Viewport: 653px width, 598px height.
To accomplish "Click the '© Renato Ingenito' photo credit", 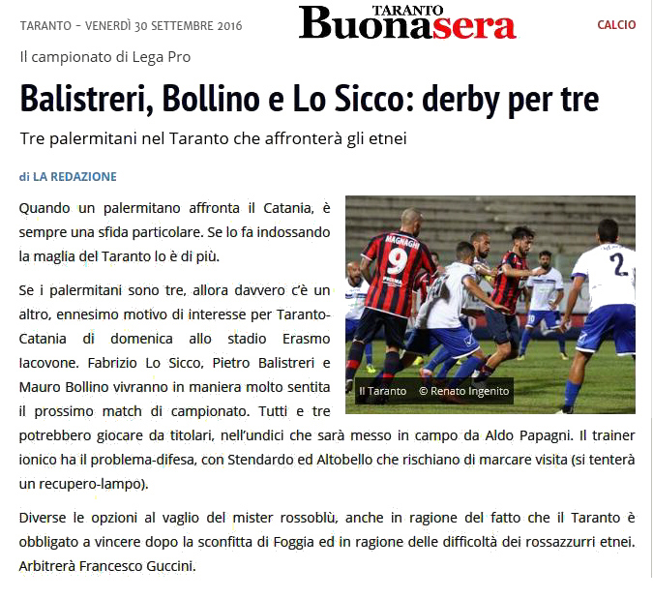I will (464, 391).
